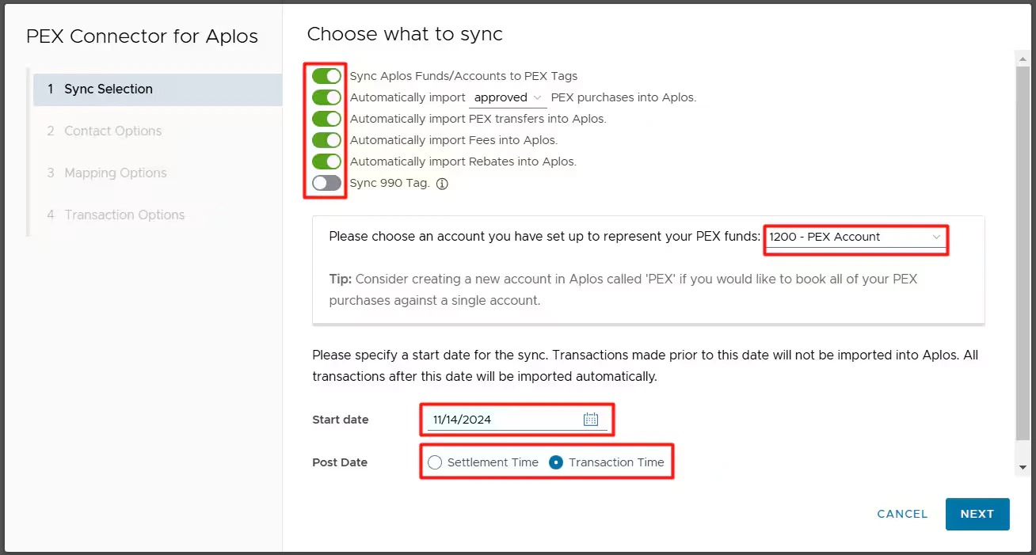Turn off automatic import of Rebates
This screenshot has height=555, width=1036.
click(326, 162)
